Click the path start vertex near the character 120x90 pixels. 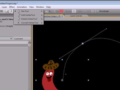pyautogui.click(x=62, y=80)
